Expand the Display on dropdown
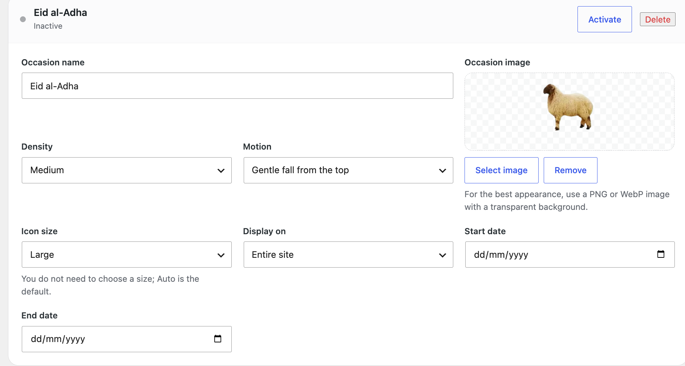The width and height of the screenshot is (685, 366). (348, 255)
